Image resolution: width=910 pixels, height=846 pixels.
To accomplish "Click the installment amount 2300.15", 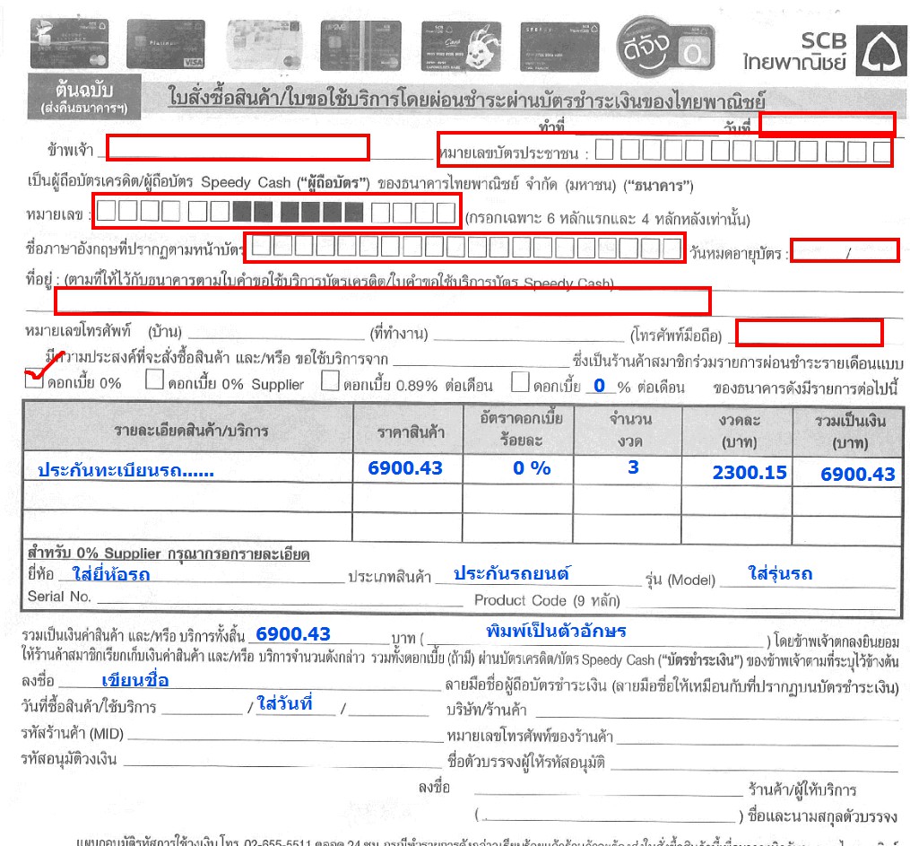I will click(750, 473).
